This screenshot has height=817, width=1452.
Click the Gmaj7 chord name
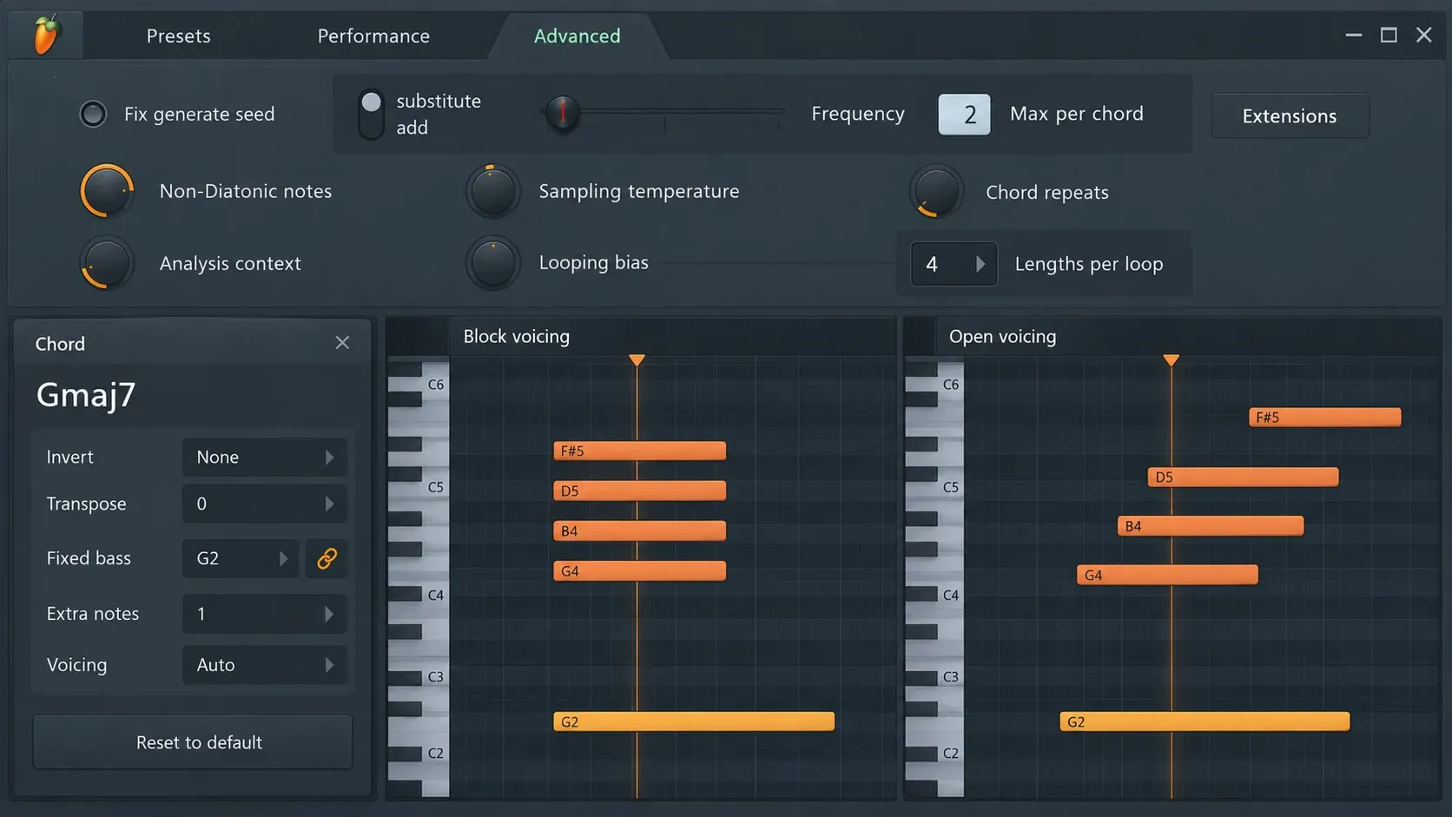[x=86, y=395]
